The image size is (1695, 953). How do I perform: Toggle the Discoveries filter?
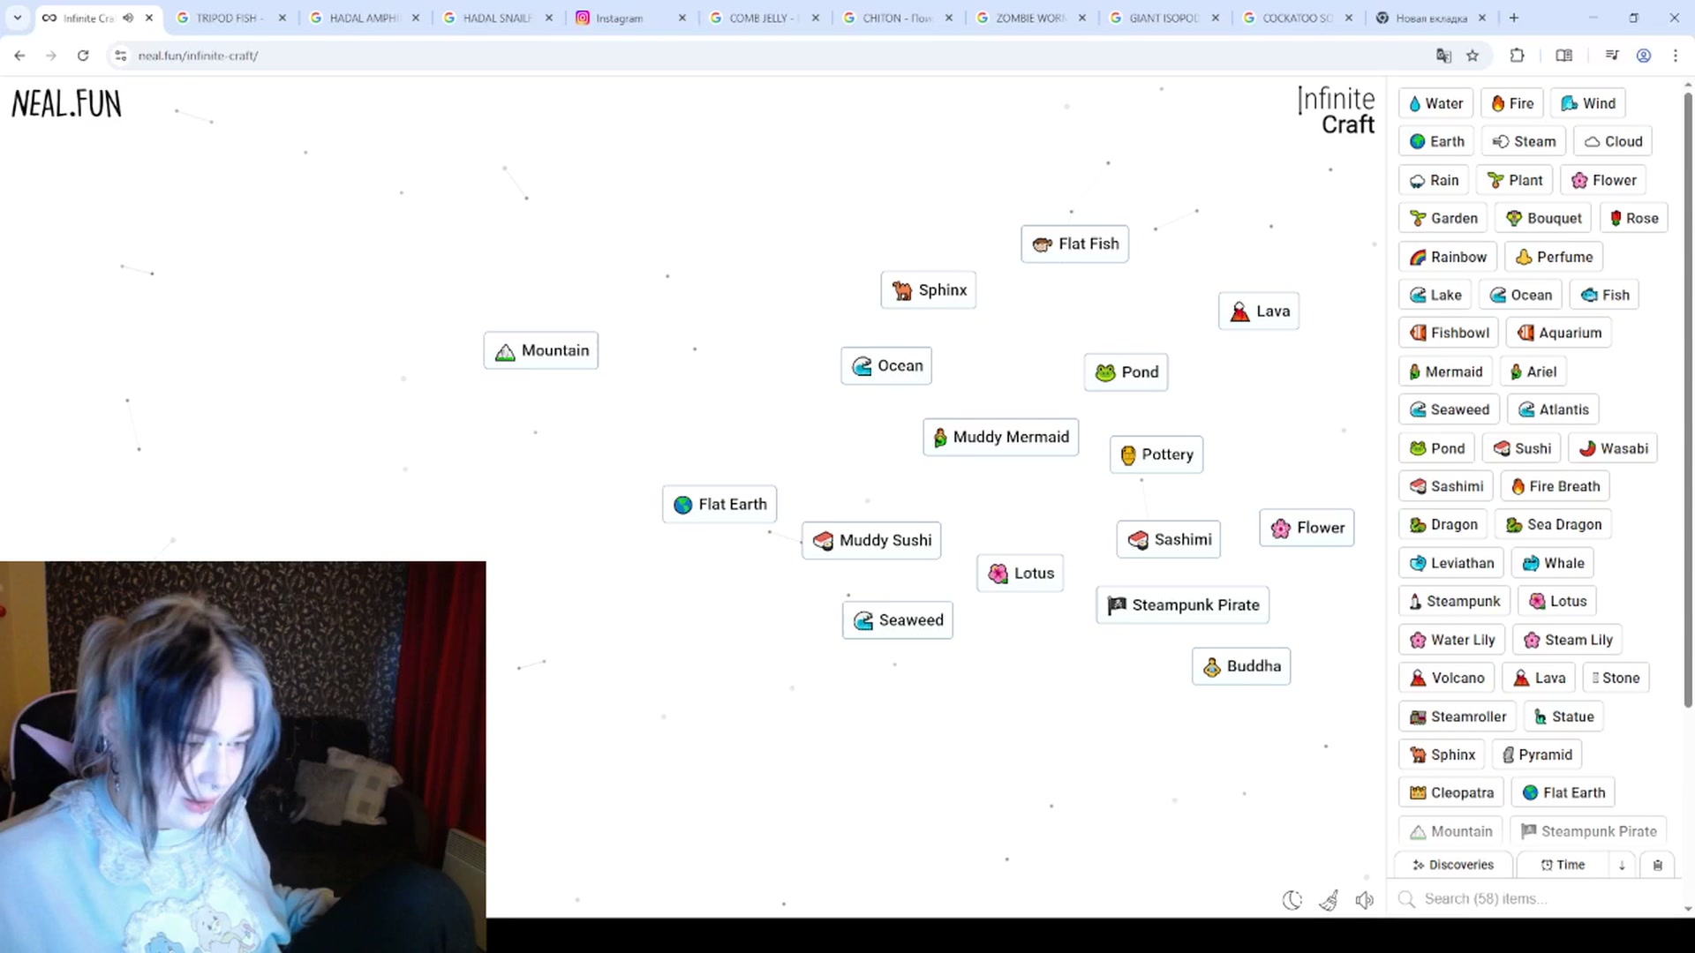coord(1453,865)
